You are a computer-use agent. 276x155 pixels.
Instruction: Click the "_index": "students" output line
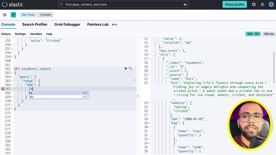click(x=185, y=63)
